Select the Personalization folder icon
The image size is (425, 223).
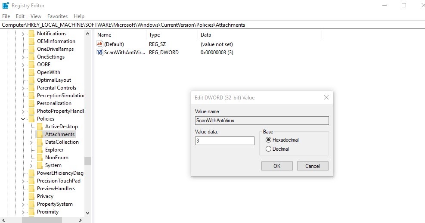[x=32, y=103]
